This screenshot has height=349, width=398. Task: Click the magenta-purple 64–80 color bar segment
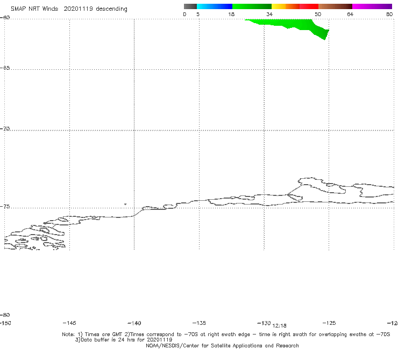[372, 6]
